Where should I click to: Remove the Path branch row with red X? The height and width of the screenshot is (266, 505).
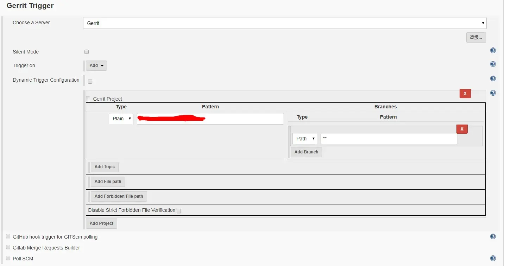click(x=462, y=129)
